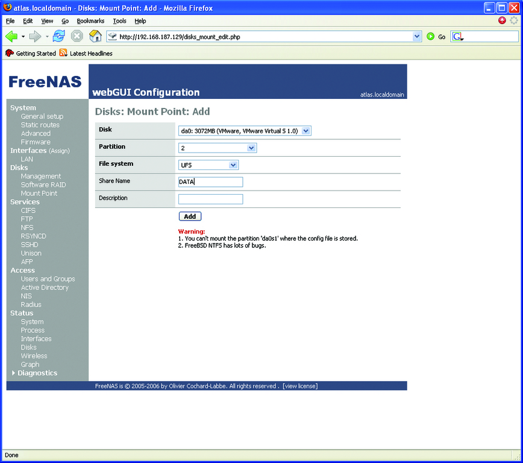This screenshot has height=463, width=523.
Task: Open the Disk selection dropdown
Action: pos(245,131)
